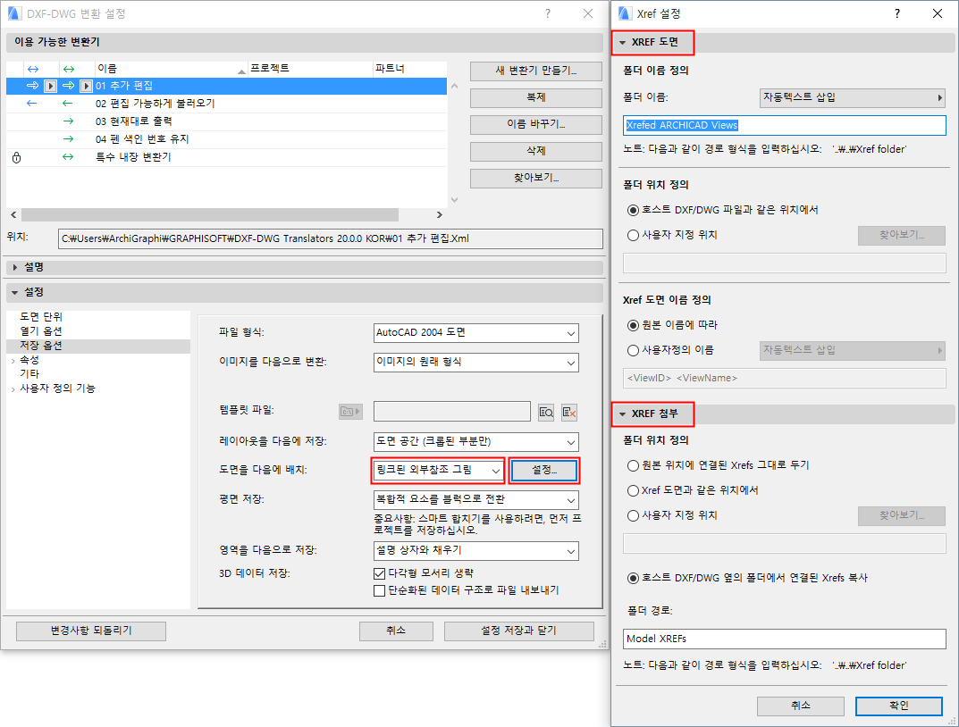
Task: Click template file remove icon with red X
Action: (568, 413)
